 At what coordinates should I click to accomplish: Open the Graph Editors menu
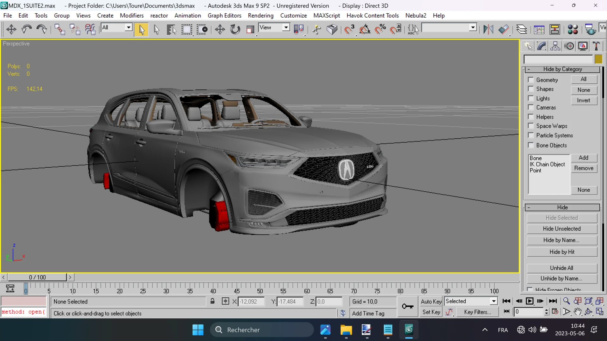[224, 15]
